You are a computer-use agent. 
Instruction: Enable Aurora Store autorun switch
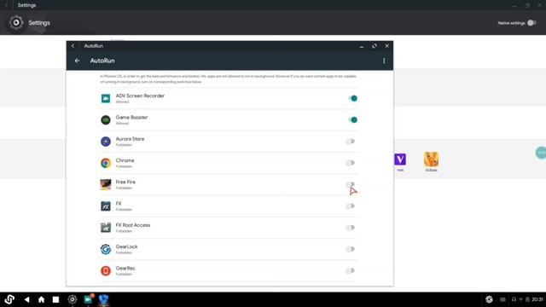tap(350, 142)
